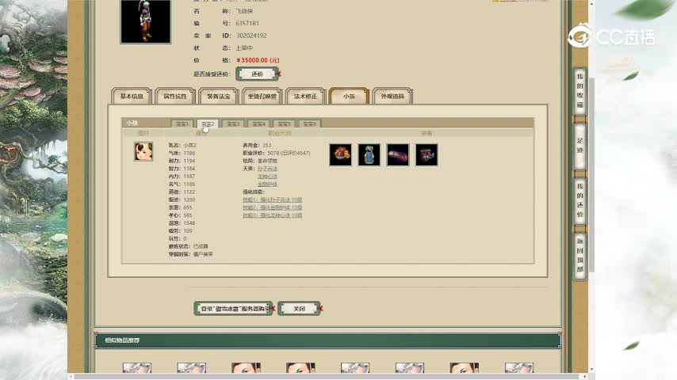Viewport: 677px width, 380px height.
Task: Click the character portrait thumbnail at top
Action: [145, 21]
